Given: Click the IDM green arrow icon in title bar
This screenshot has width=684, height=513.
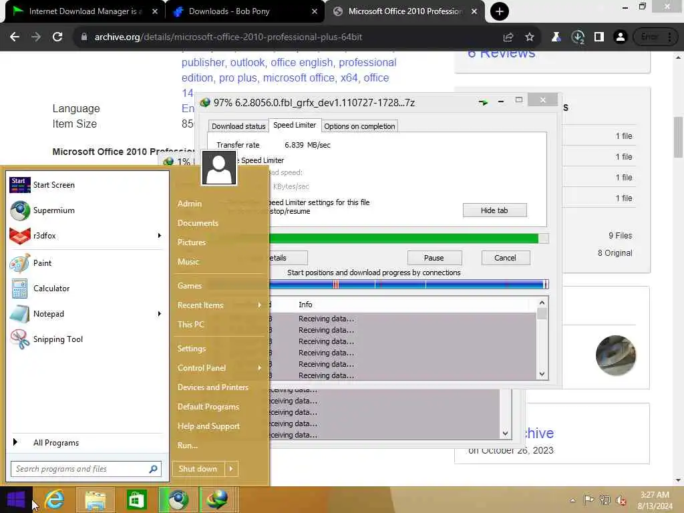Looking at the screenshot, I should 483,102.
